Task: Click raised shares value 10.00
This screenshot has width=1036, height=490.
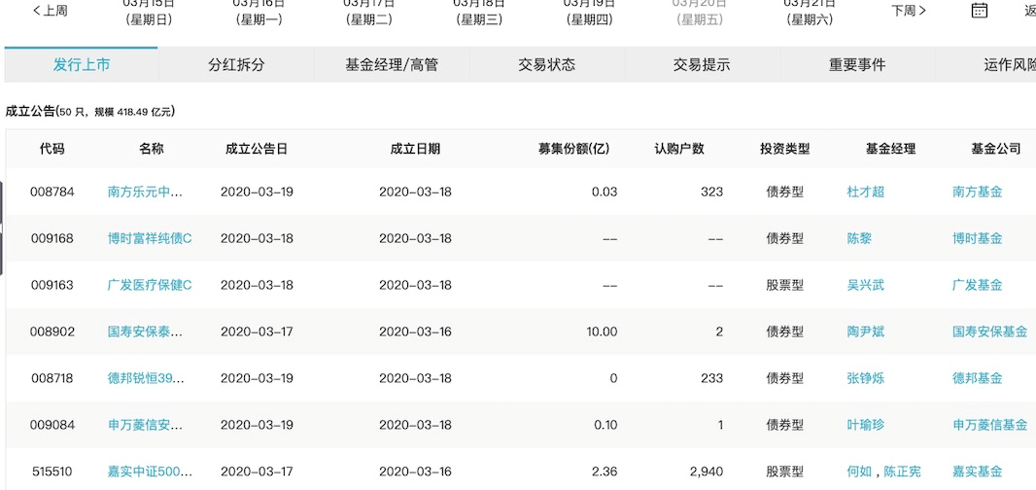Action: pos(602,332)
